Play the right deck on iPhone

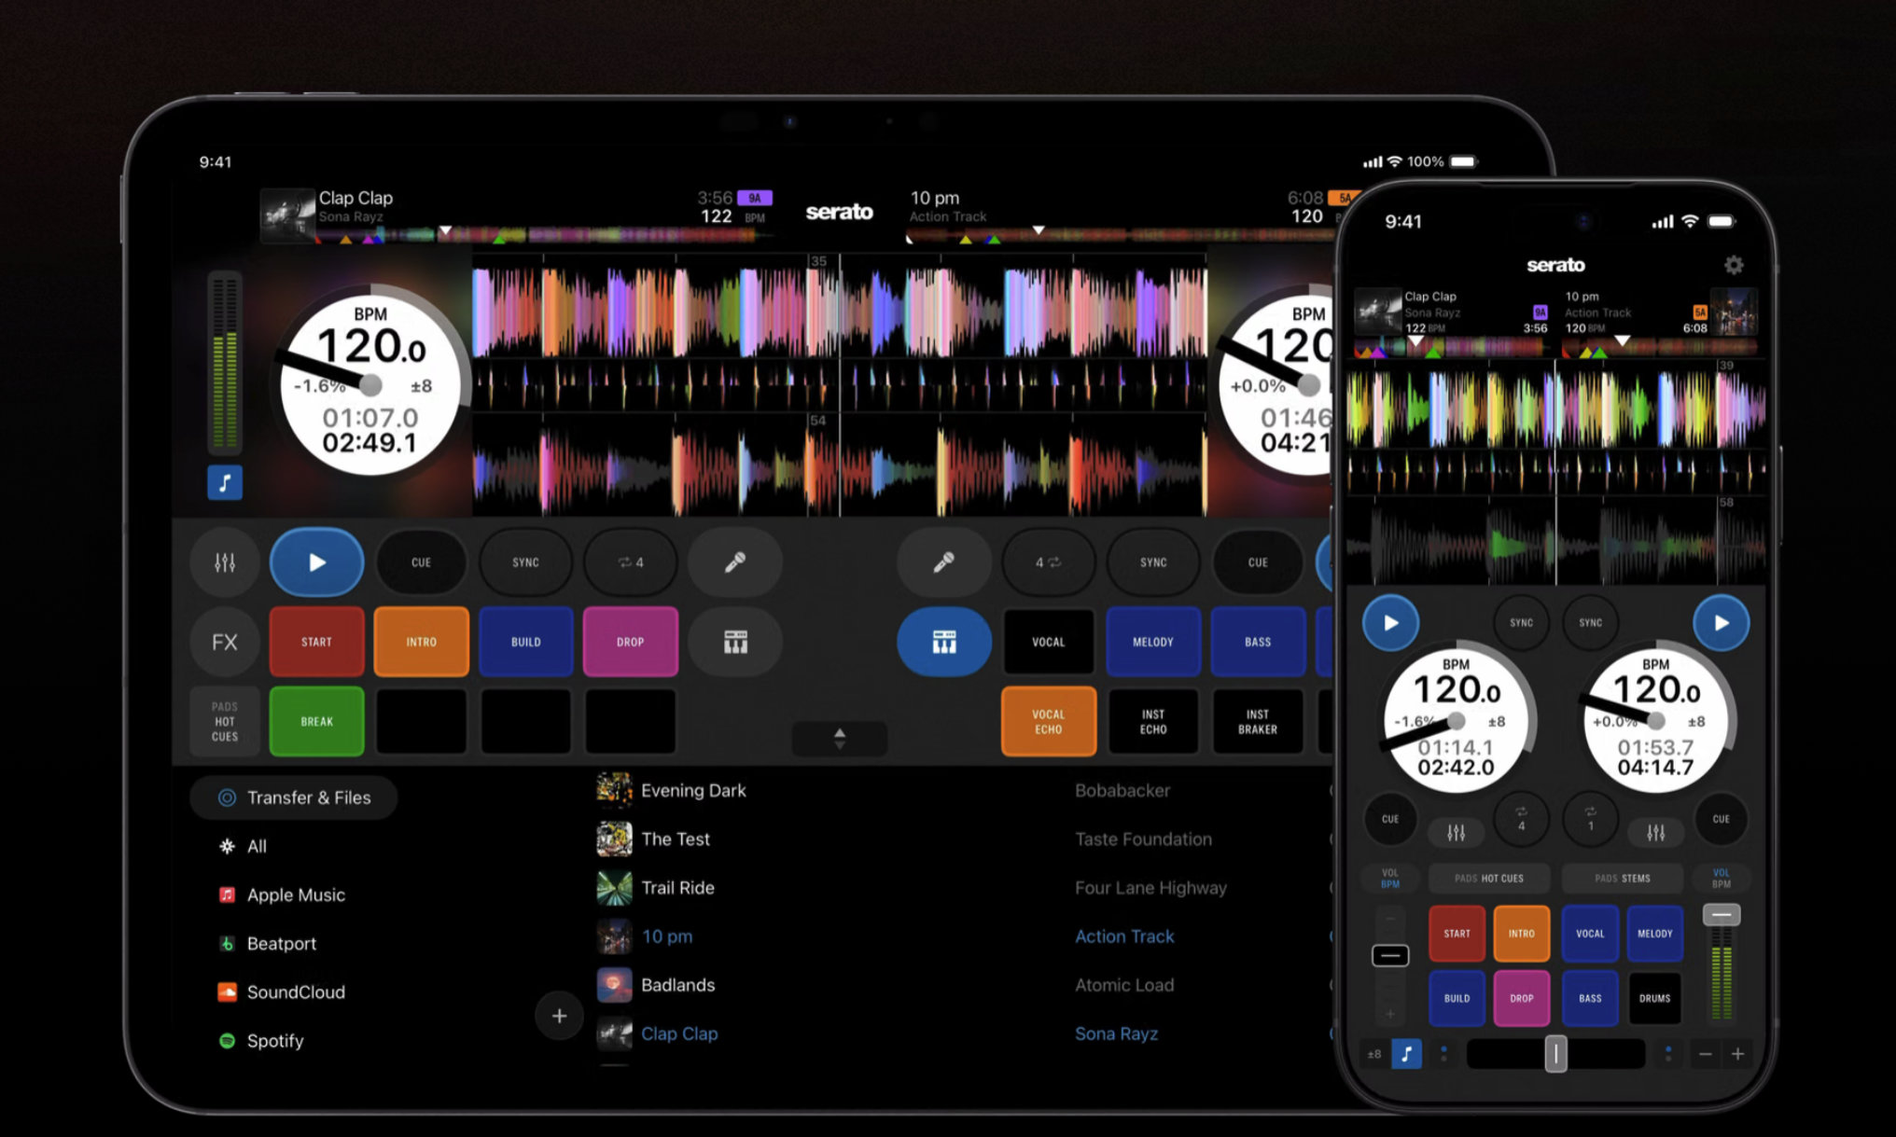click(x=1721, y=623)
